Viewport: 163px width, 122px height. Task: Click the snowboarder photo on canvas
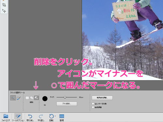pos(122,40)
